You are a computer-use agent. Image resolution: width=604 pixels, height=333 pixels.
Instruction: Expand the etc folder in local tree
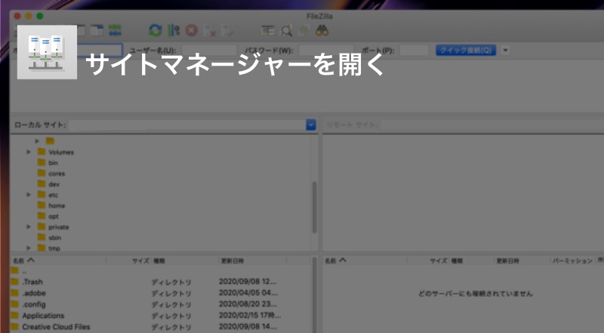[x=29, y=195]
